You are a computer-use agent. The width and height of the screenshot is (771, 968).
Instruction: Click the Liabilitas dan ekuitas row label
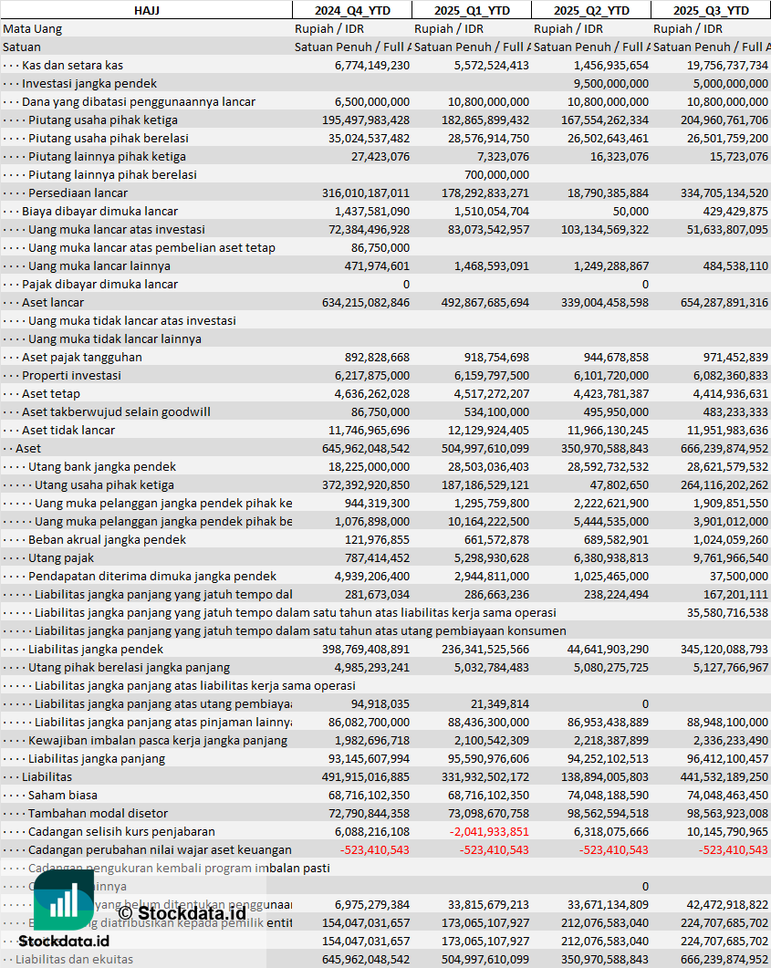74,959
